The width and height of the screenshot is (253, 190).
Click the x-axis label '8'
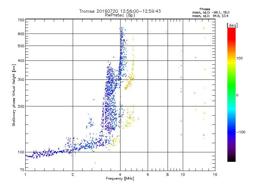pyautogui.click(x=168, y=174)
